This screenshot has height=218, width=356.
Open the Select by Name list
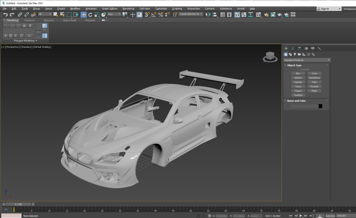pyautogui.click(x=62, y=14)
